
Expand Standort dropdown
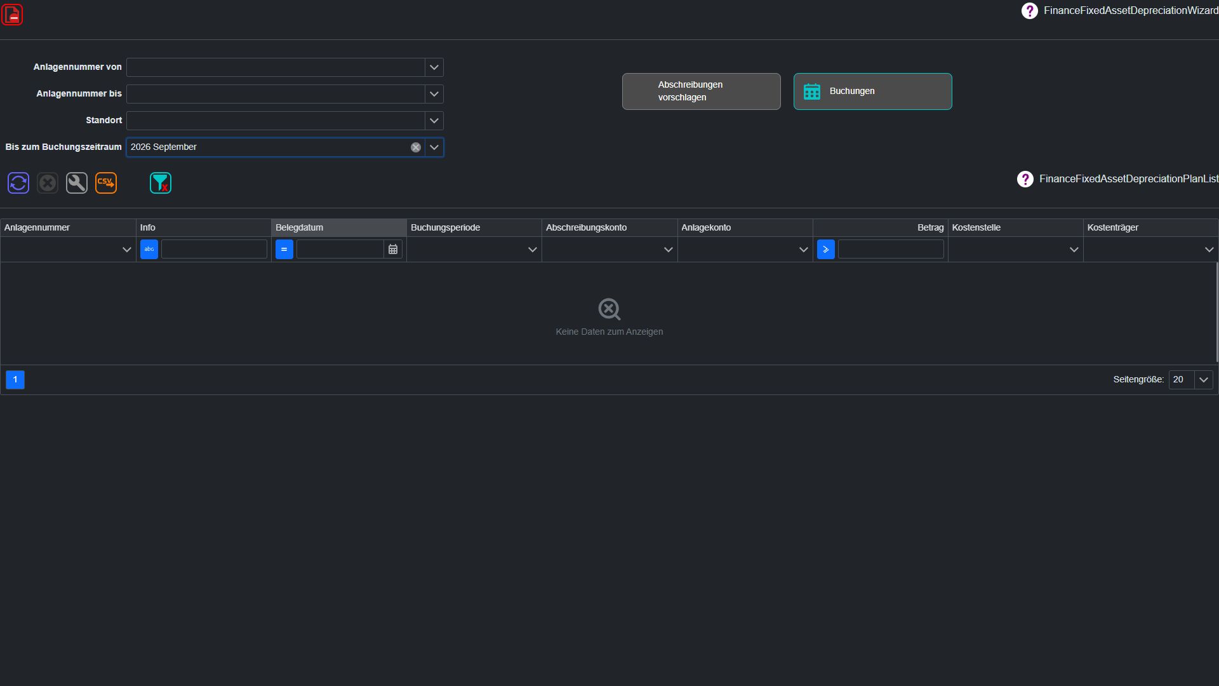coord(434,121)
